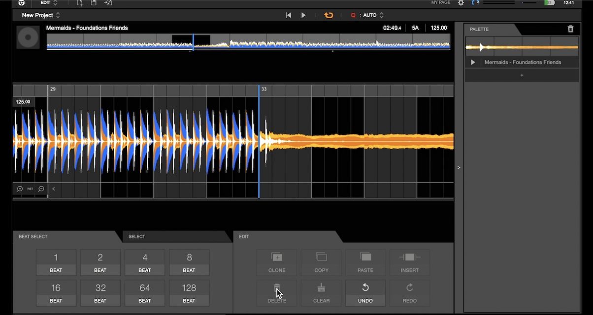
Task: Click the Clone icon button
Action: (277, 257)
